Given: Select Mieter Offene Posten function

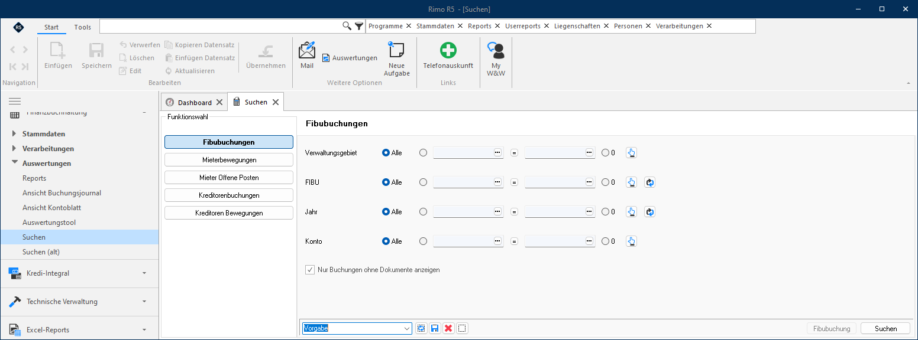Looking at the screenshot, I should click(229, 178).
